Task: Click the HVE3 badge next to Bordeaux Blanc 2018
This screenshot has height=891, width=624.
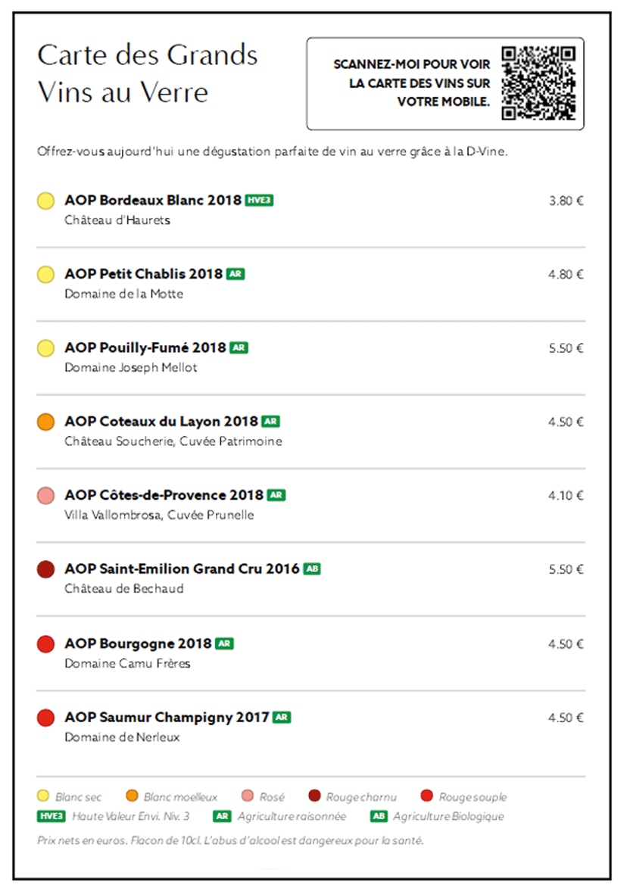Action: (x=259, y=200)
